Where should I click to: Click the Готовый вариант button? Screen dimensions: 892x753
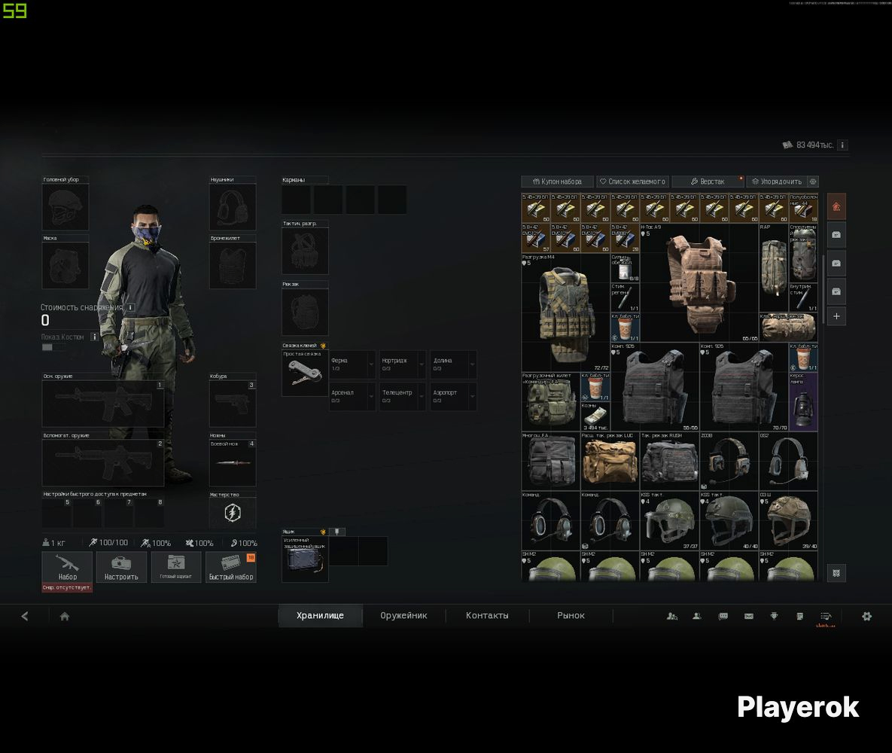(x=176, y=567)
